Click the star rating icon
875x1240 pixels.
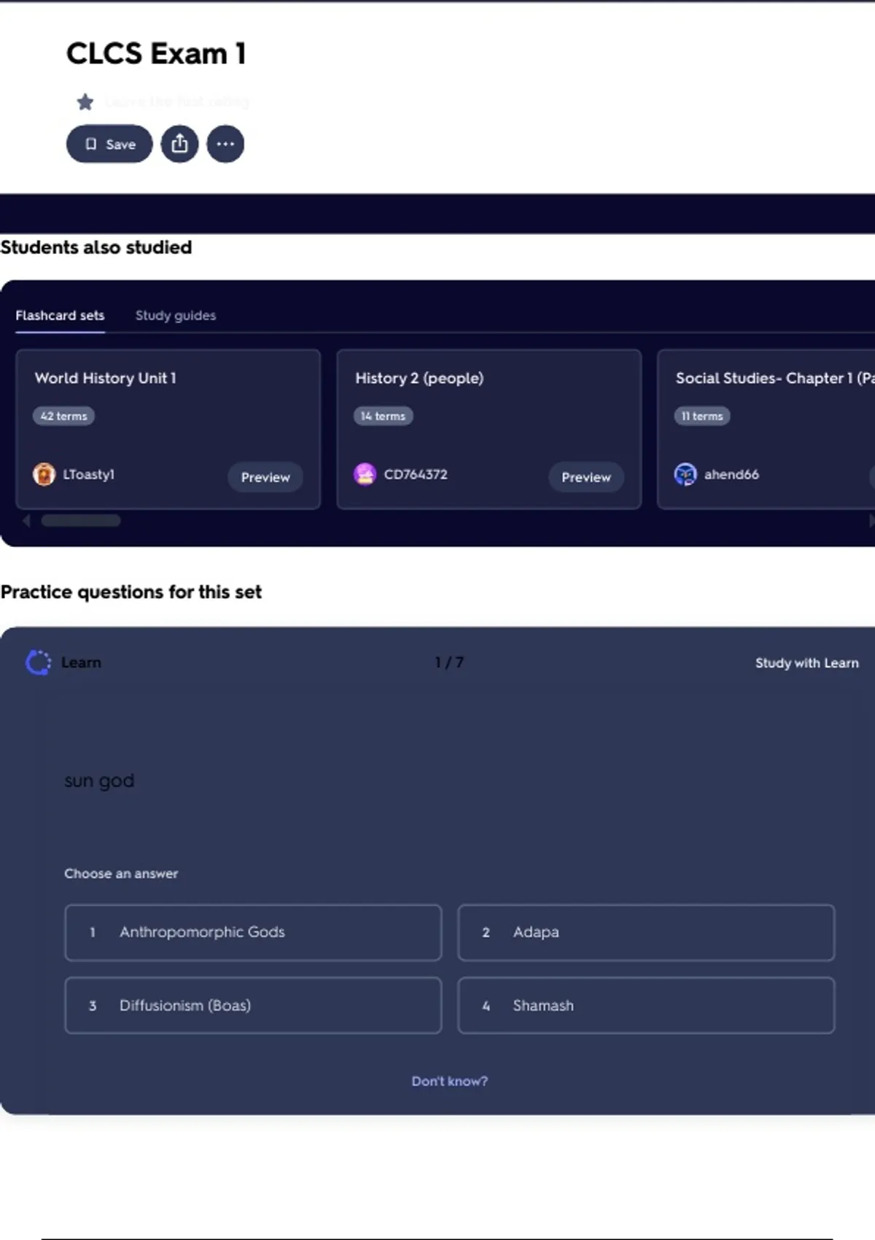[85, 101]
